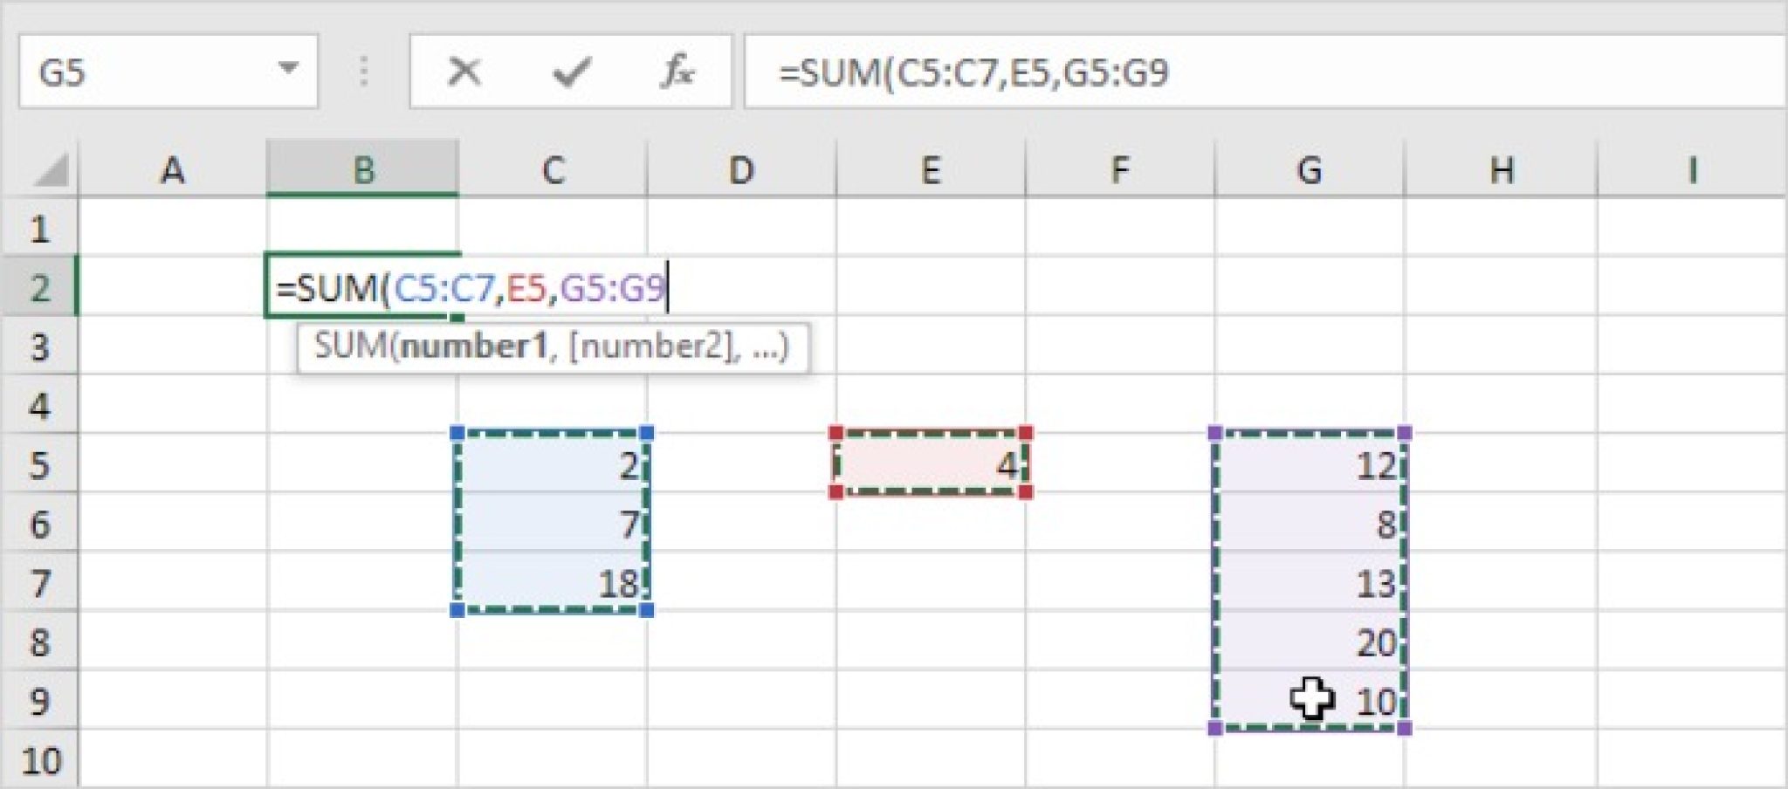The height and width of the screenshot is (789, 1788).
Task: Select row 5 header
Action: point(39,464)
